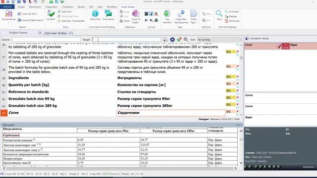Open the Workflow ribbon tab
This screenshot has height=178, width=317.
[x=112, y=6]
